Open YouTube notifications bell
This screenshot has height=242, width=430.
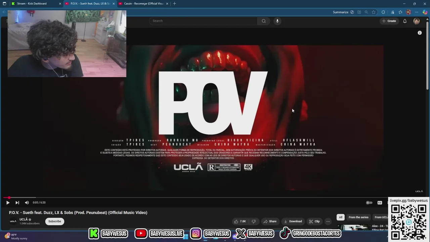point(405,21)
